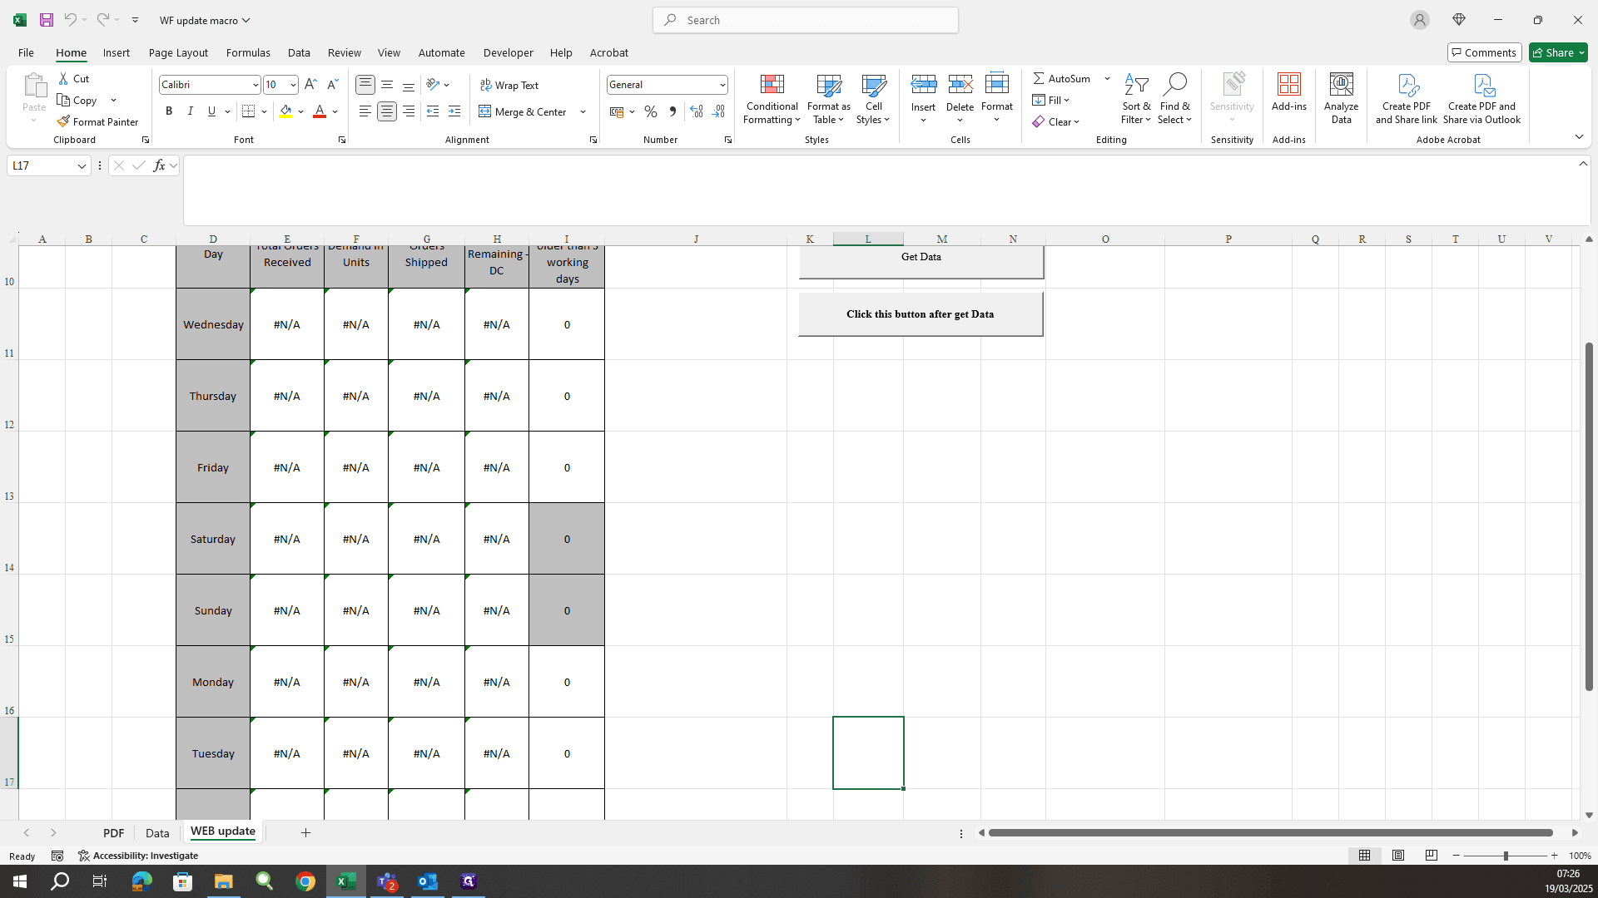Click the Get Data button
1598x898 pixels.
pyautogui.click(x=921, y=261)
